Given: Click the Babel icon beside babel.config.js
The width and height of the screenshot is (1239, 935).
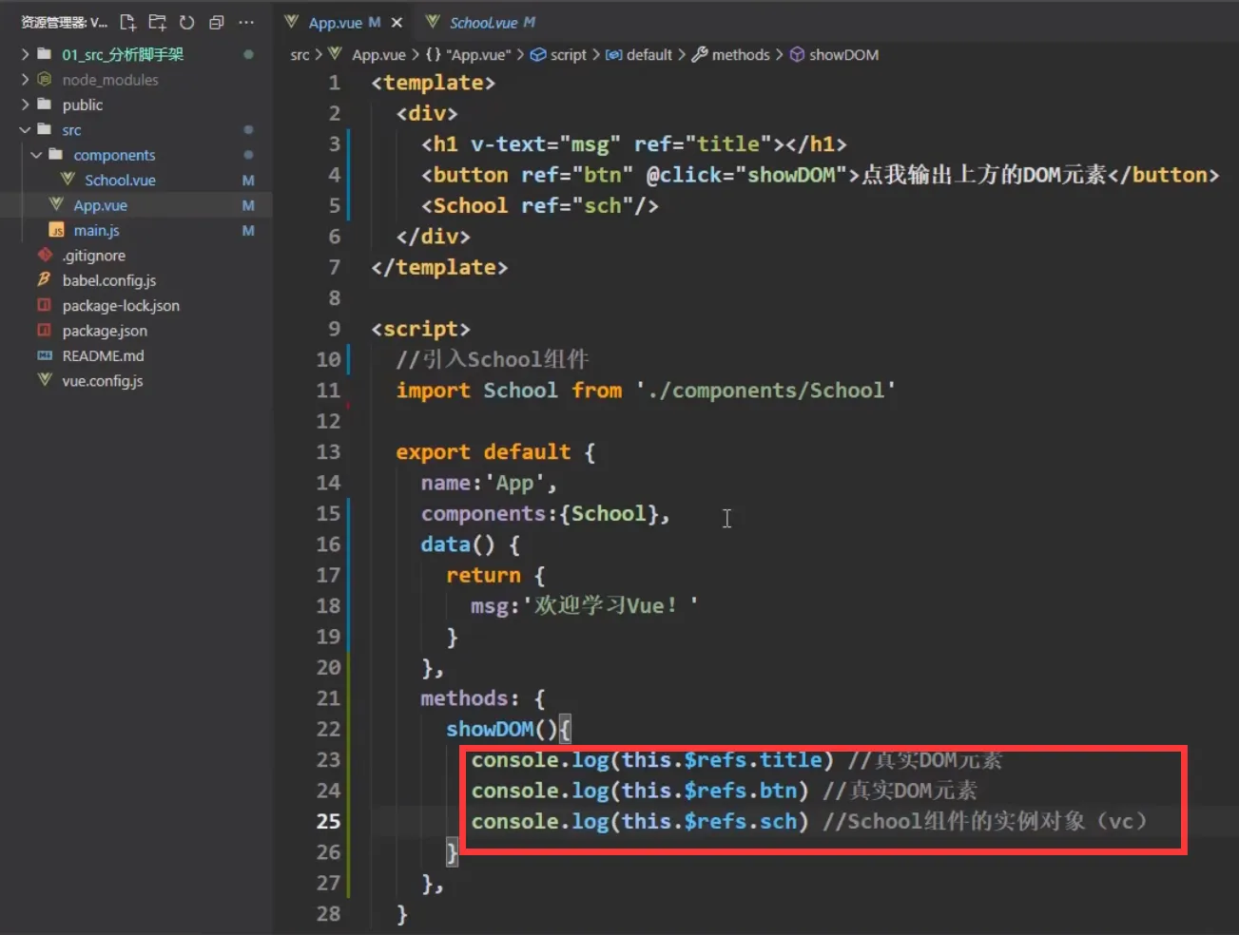Looking at the screenshot, I should point(44,279).
